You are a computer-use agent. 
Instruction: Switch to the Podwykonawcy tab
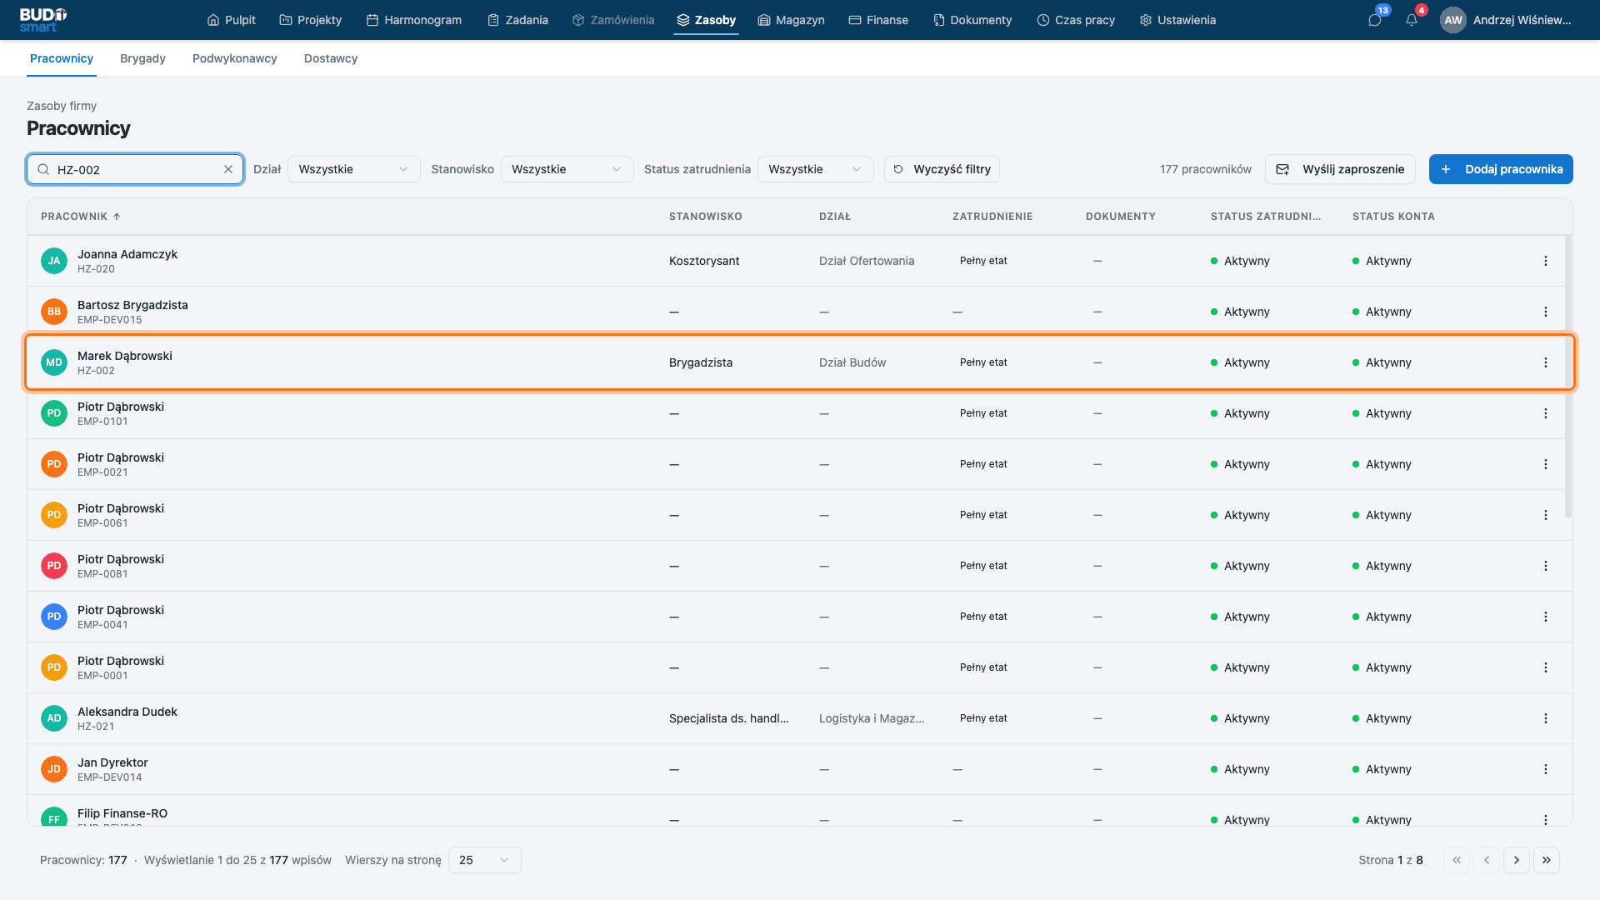click(234, 58)
